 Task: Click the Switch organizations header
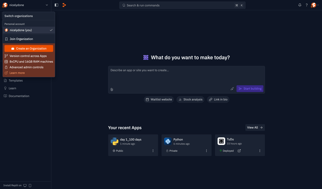19,16
